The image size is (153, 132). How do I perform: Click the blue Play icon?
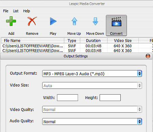point(53,21)
